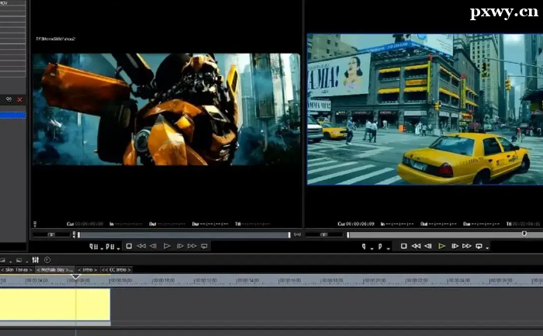This screenshot has height=336, width=543.
Task: Set Out point in Player window
Action: [110, 246]
